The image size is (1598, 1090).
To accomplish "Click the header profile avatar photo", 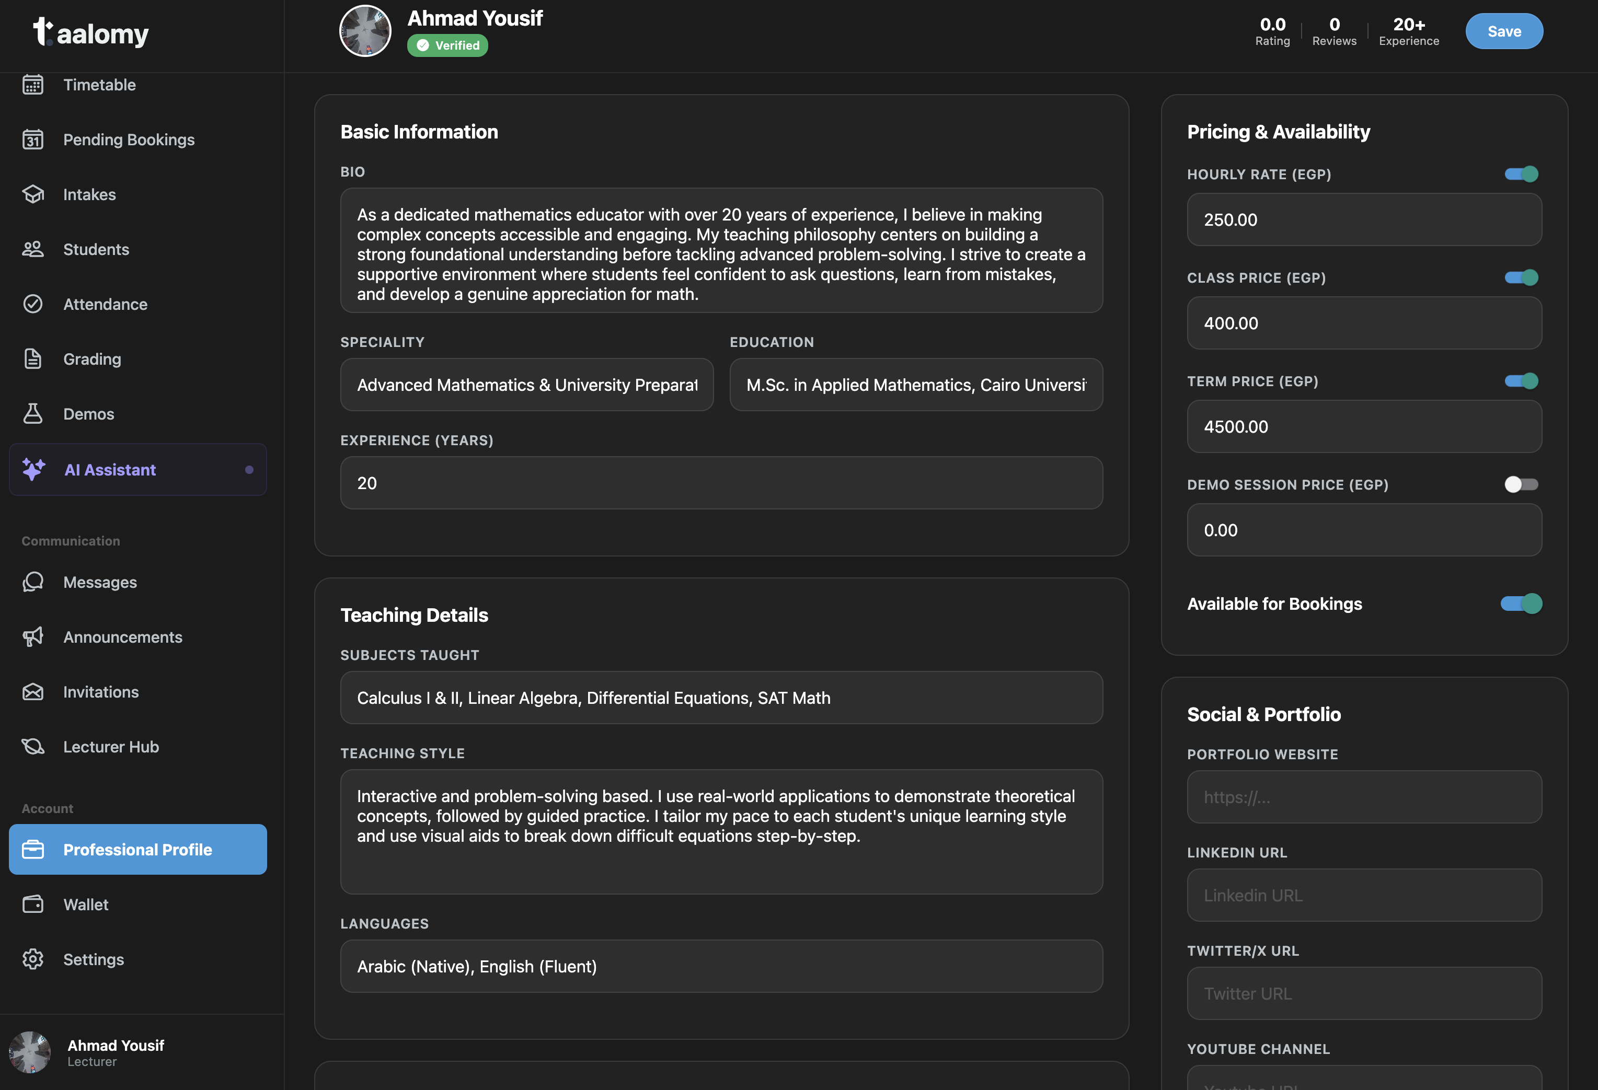I will pyautogui.click(x=365, y=30).
